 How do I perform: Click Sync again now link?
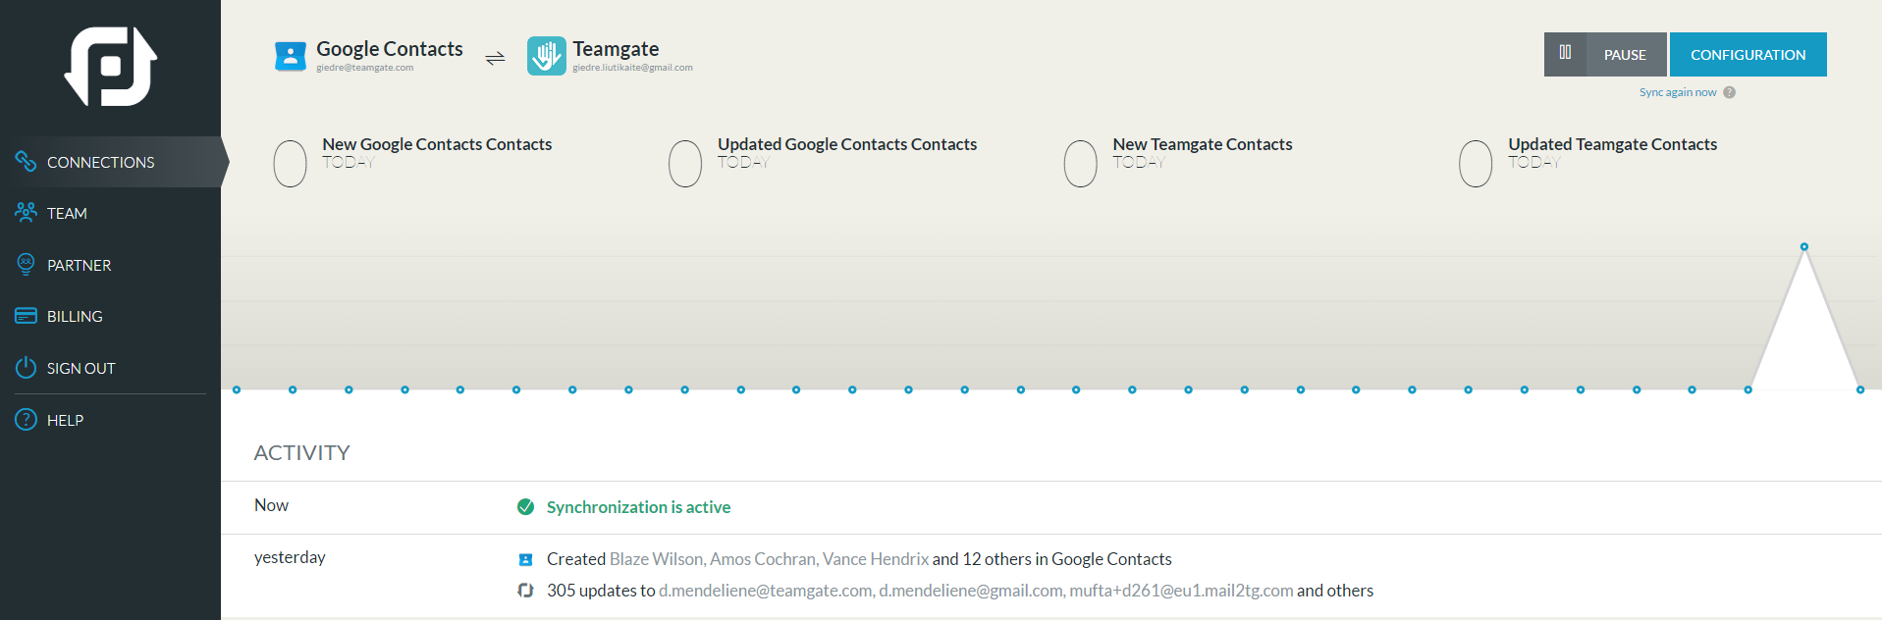tap(1678, 92)
